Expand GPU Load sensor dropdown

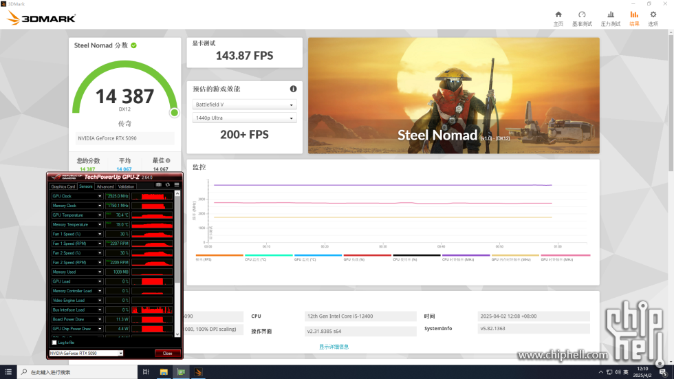point(100,281)
